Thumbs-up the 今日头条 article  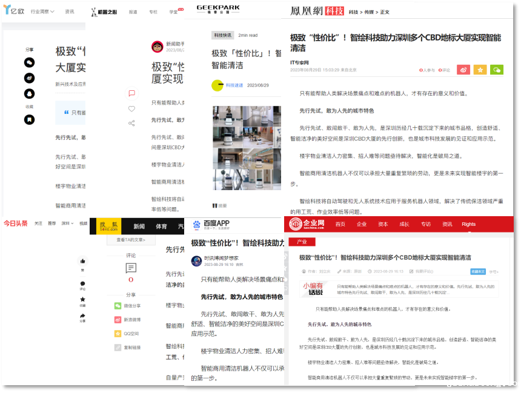pyautogui.click(x=82, y=261)
